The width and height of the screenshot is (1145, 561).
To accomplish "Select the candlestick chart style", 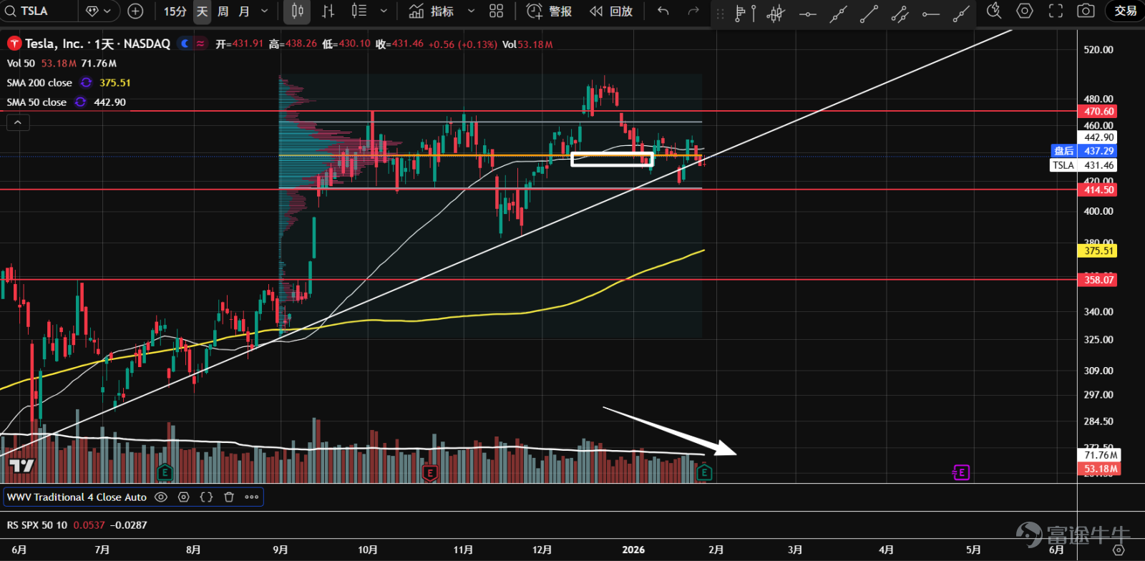I will (x=298, y=11).
